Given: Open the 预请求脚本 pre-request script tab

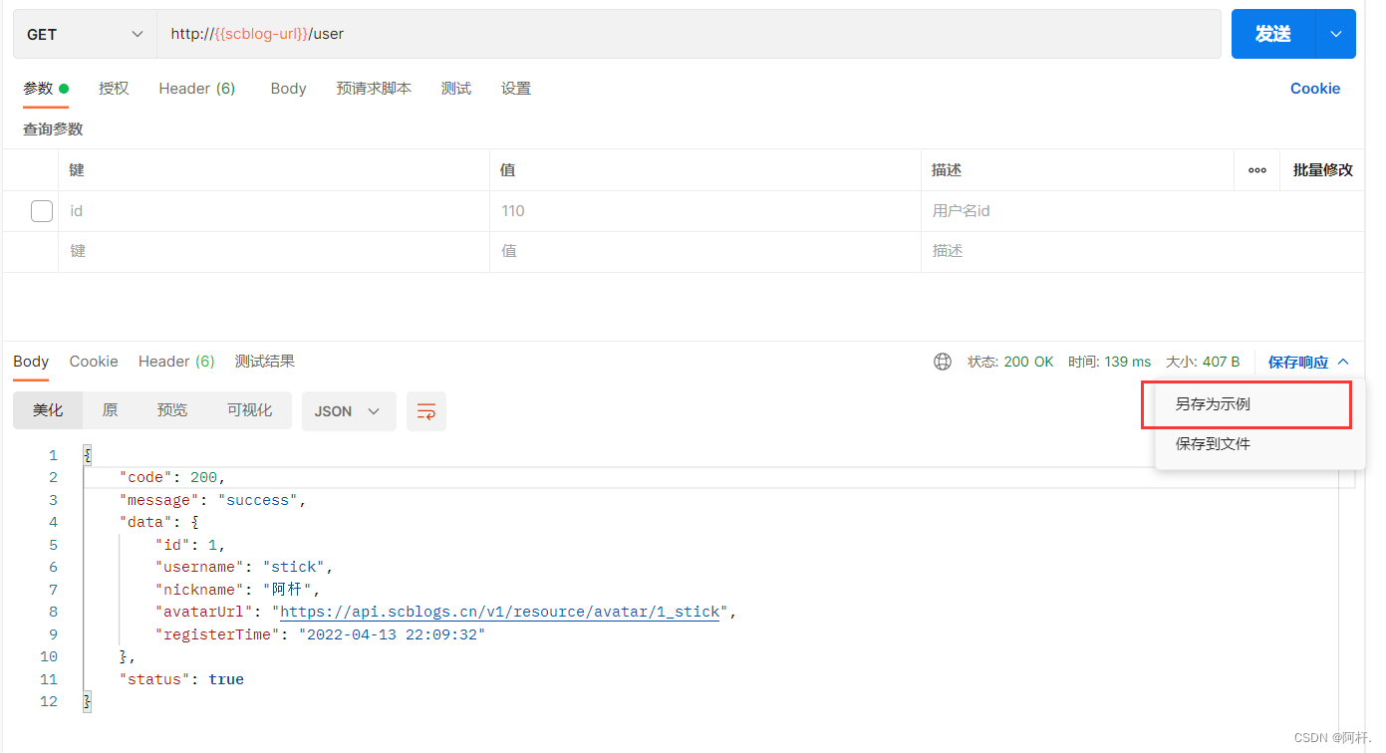Looking at the screenshot, I should pos(374,89).
